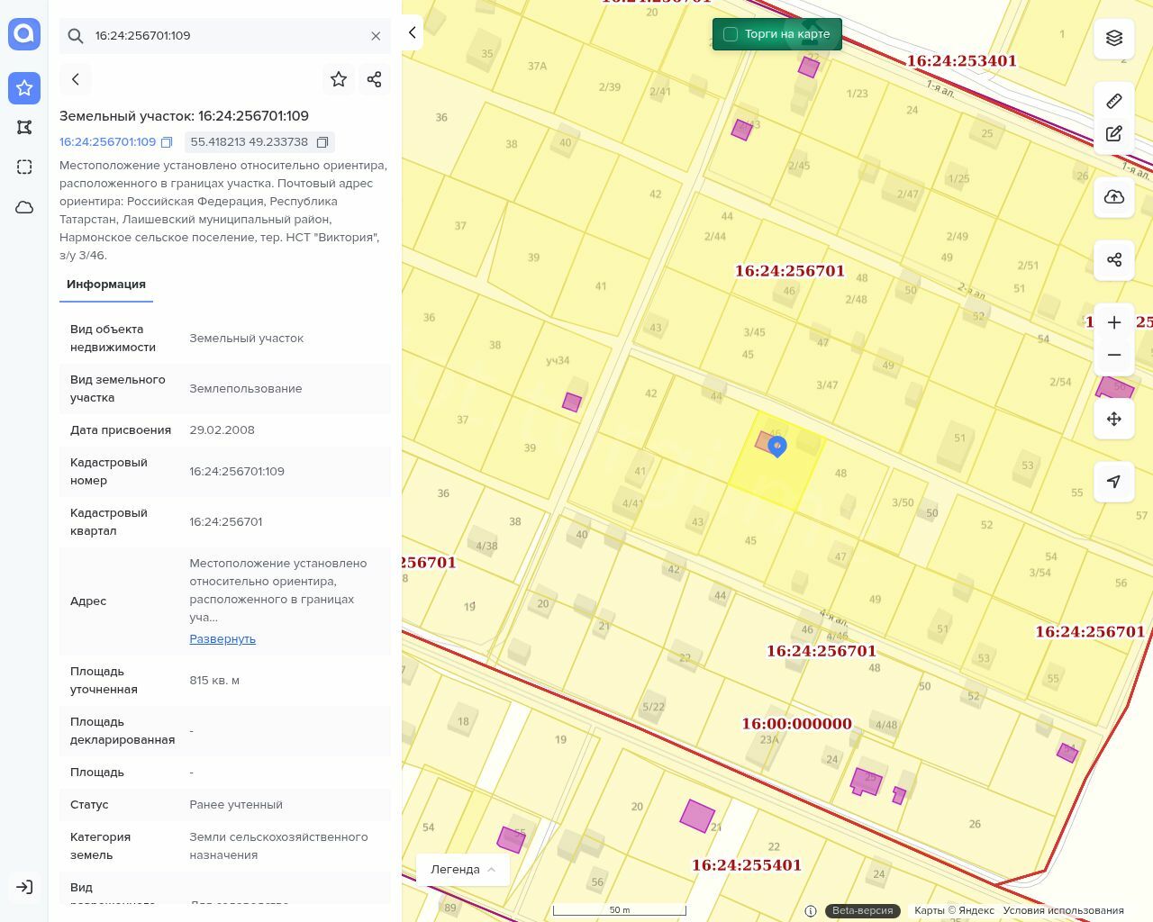Share this land parcel from info panel

tap(375, 79)
